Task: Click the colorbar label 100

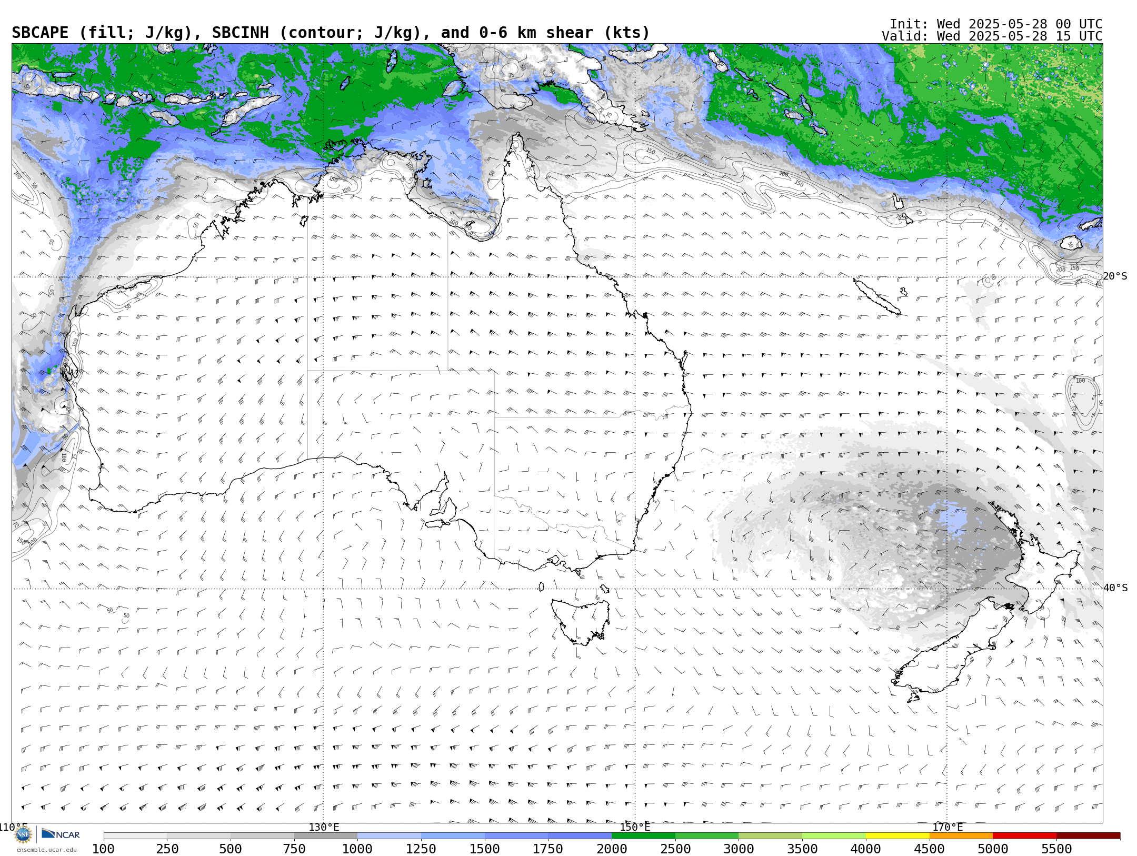Action: pyautogui.click(x=104, y=849)
